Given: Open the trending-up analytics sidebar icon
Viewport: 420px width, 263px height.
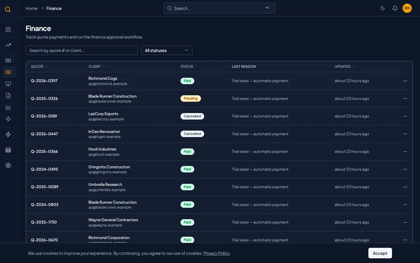Looking at the screenshot, I should point(8,45).
